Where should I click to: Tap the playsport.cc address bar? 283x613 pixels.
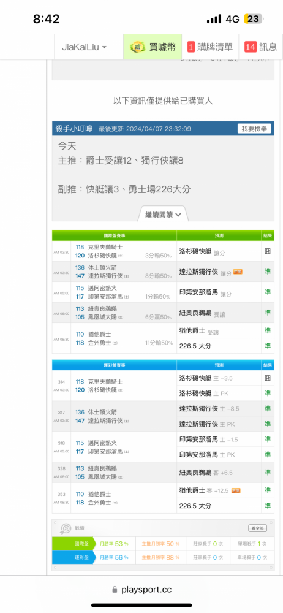[x=141, y=590]
